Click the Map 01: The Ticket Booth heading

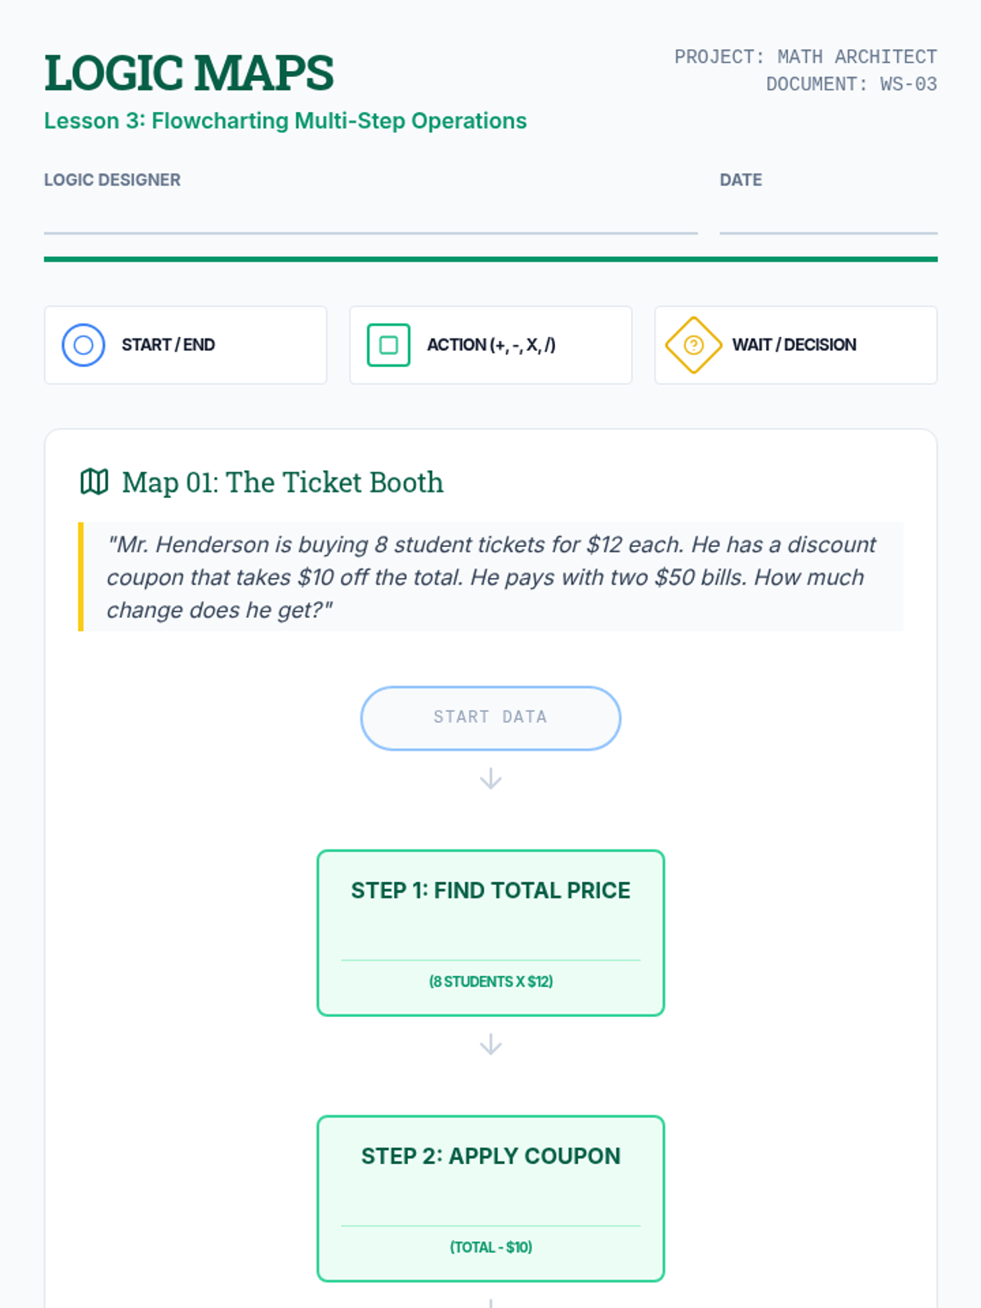click(x=282, y=482)
